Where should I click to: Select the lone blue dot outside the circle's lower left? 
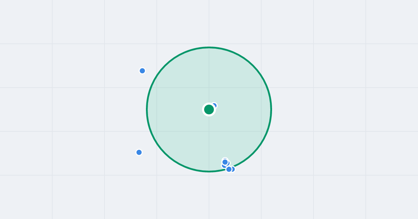[139, 152]
